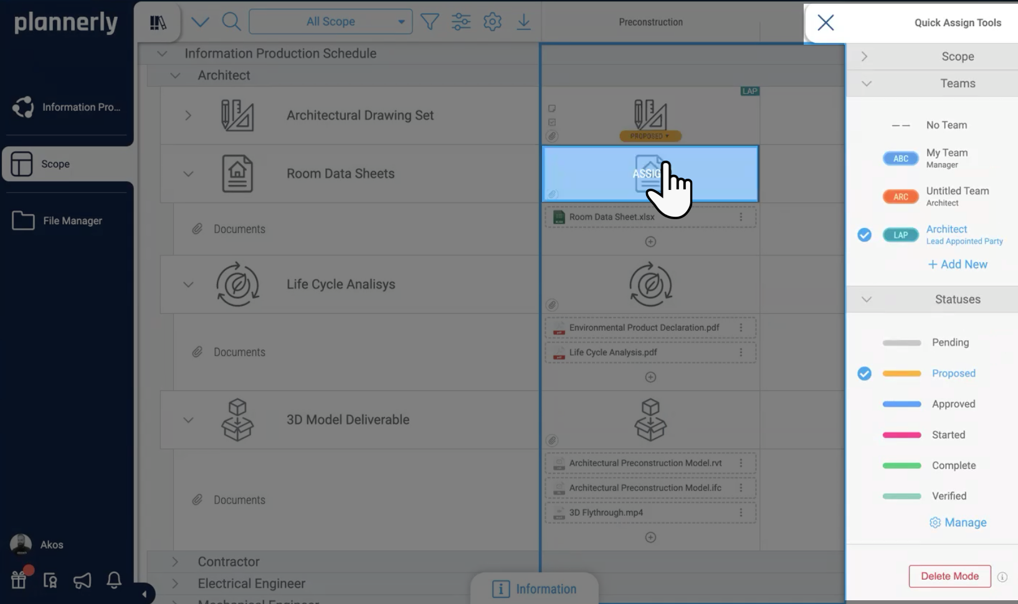Viewport: 1018px width, 604px height.
Task: Open the Information tab at bottom
Action: click(x=535, y=589)
